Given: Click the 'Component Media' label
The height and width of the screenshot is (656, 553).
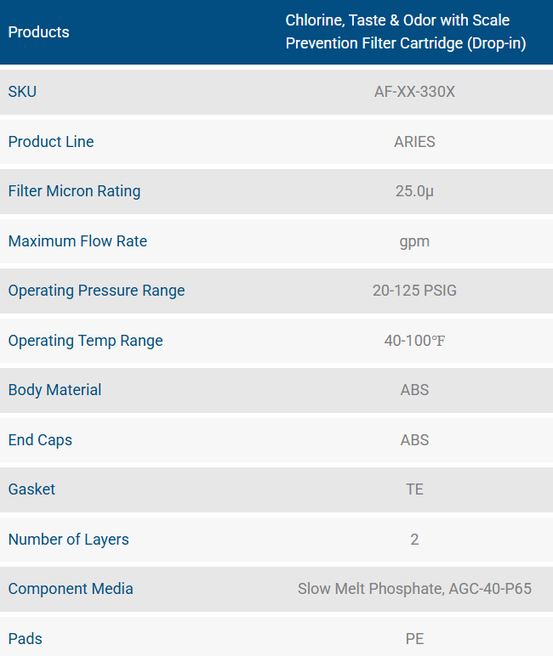Looking at the screenshot, I should 71,589.
